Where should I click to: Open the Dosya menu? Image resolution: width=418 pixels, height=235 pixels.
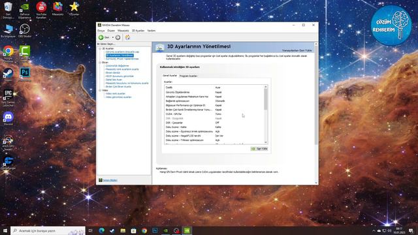(x=101, y=31)
